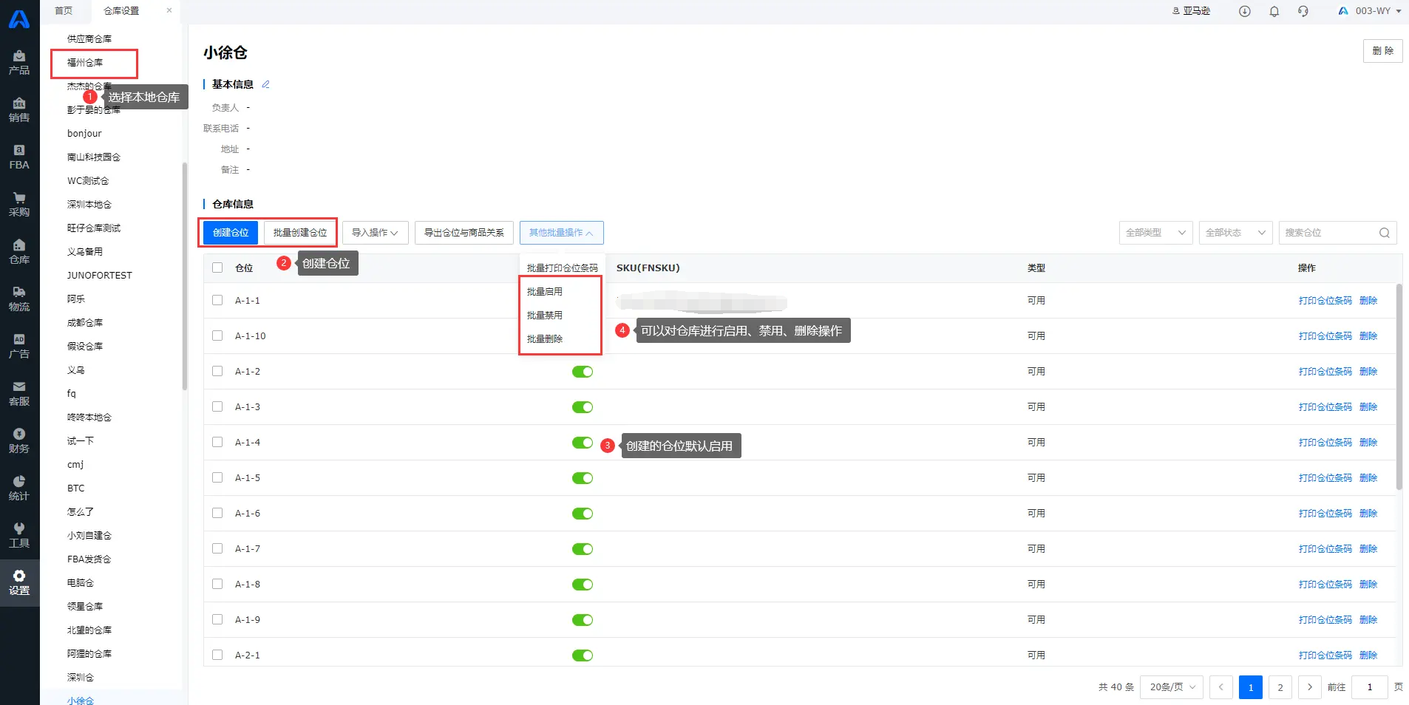Open the 统计 (Statistics) sidebar module
Viewport: 1409px width, 705px height.
(19, 488)
